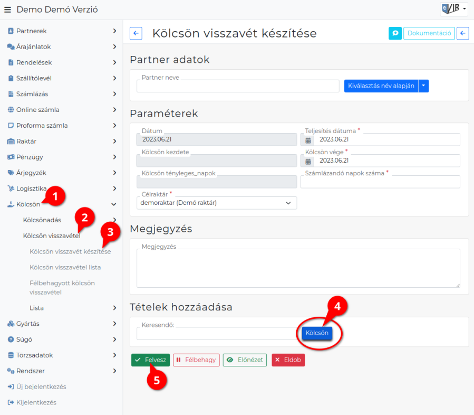The width and height of the screenshot is (474, 415).
Task: Click the Megjegyzés text area
Action: coord(298,268)
